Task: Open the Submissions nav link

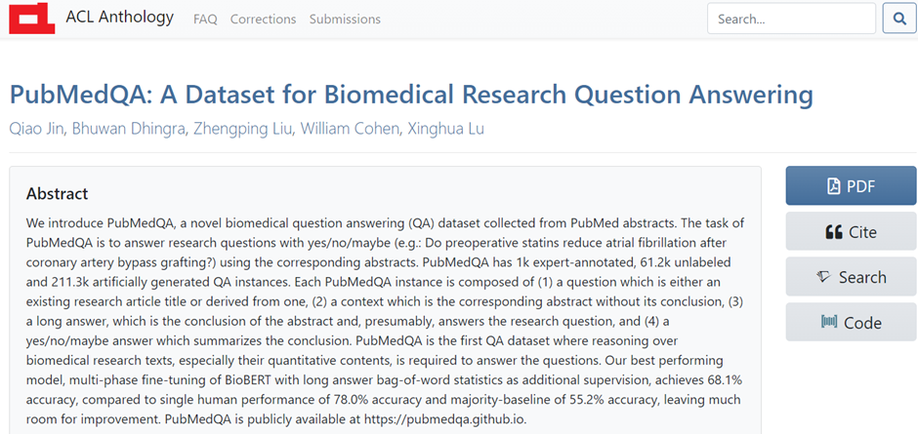Action: coord(345,20)
